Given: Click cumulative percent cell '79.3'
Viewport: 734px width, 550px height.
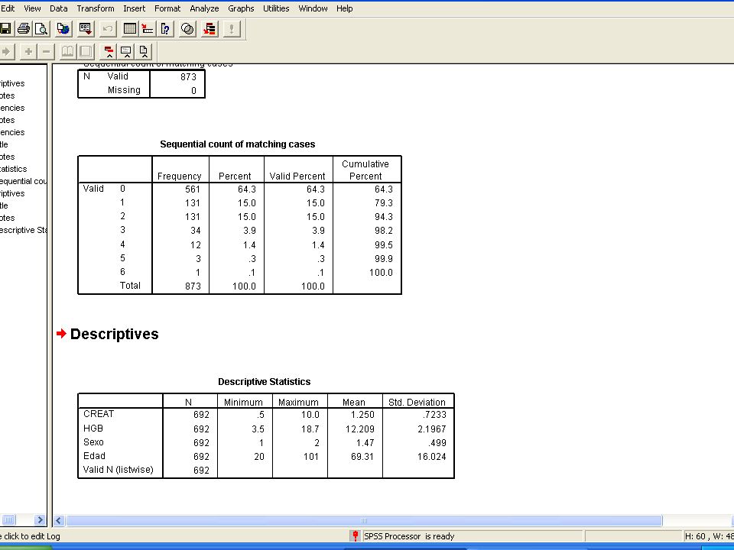Looking at the screenshot, I should coord(383,203).
